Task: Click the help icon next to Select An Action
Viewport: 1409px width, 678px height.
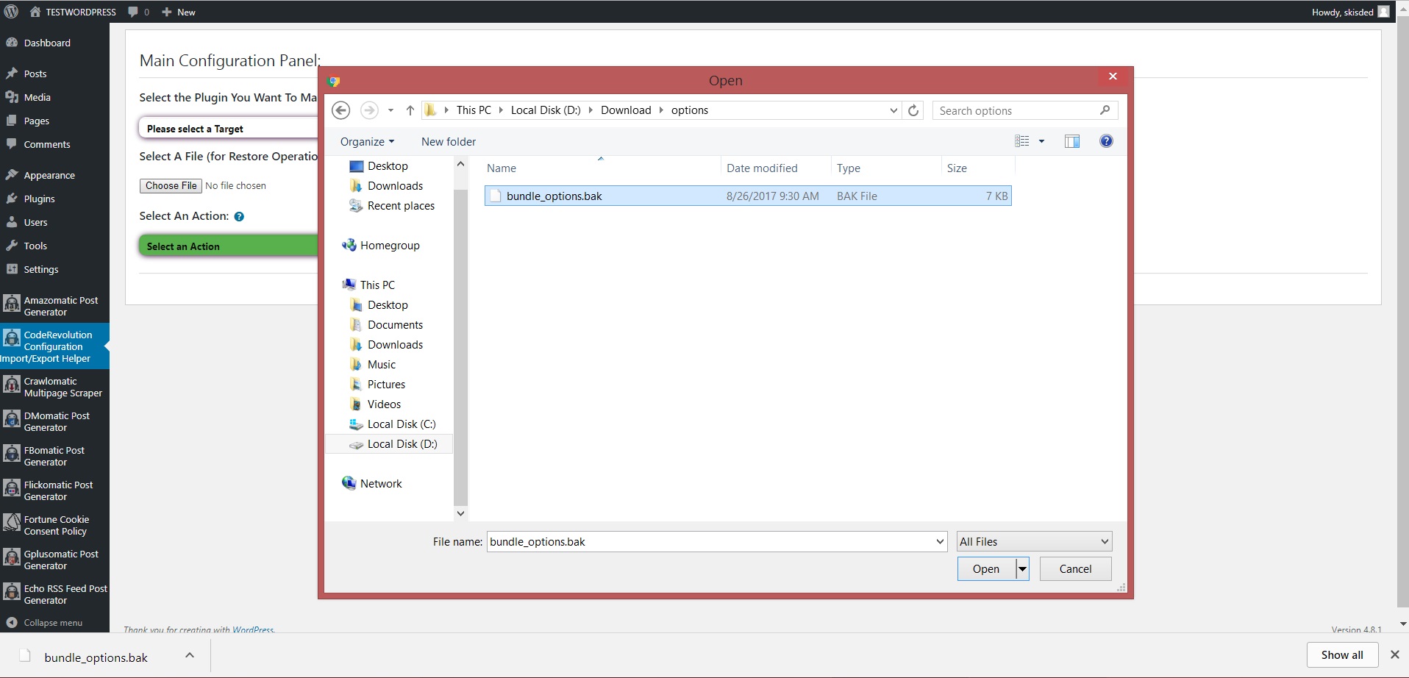Action: pyautogui.click(x=239, y=216)
